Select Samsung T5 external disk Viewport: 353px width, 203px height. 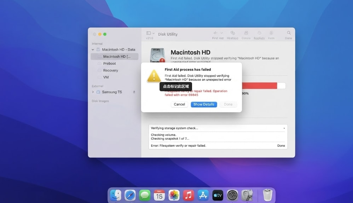pos(112,92)
